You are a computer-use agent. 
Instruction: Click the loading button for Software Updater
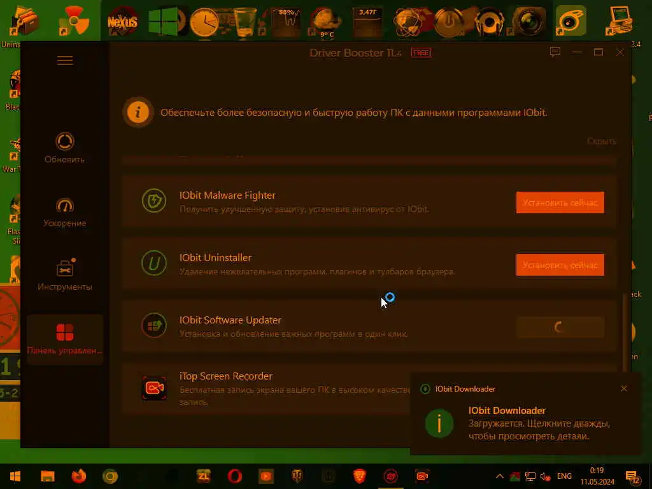coord(560,327)
